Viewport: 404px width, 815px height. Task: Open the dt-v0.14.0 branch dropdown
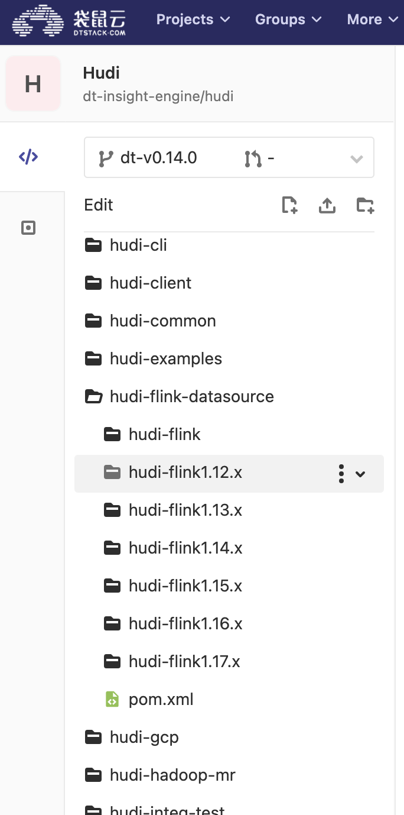(229, 158)
